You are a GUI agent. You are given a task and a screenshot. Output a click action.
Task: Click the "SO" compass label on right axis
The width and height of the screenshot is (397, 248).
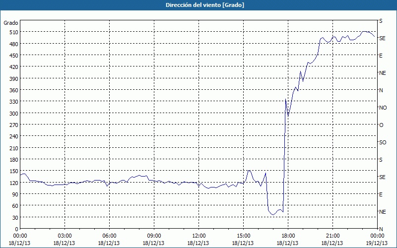click(x=383, y=142)
